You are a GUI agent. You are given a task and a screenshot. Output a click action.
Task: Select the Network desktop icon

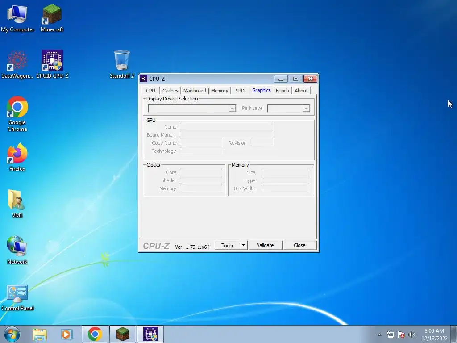point(17,250)
